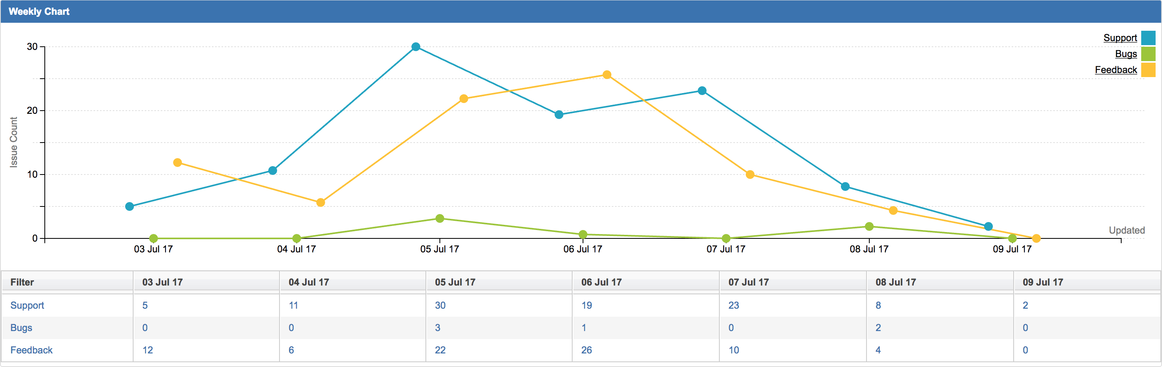Open the Bugs filter in the table
This screenshot has height=367, width=1162.
pyautogui.click(x=22, y=328)
